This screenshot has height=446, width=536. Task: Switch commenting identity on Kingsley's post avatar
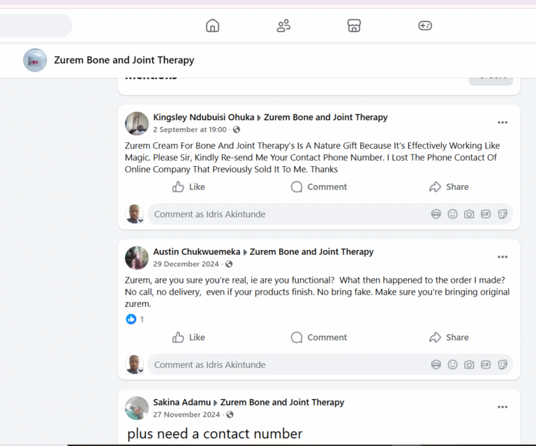(135, 214)
